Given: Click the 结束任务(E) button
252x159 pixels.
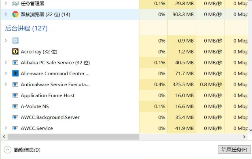Looking at the screenshot, I should pos(234,150).
